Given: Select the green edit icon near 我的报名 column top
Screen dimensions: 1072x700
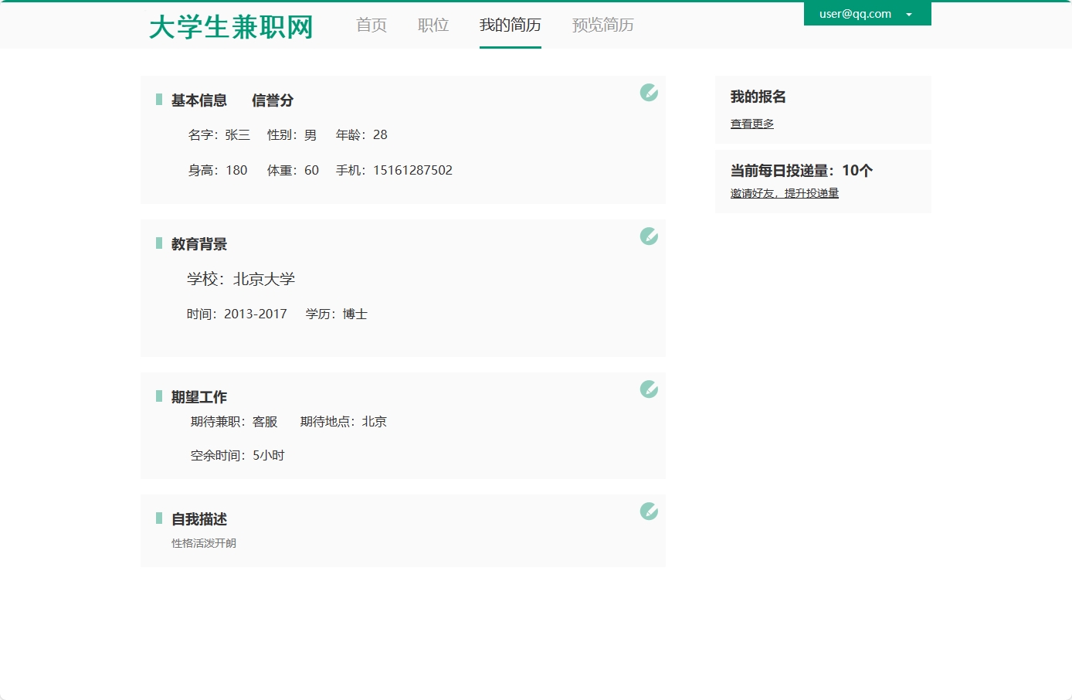Looking at the screenshot, I should 649,93.
